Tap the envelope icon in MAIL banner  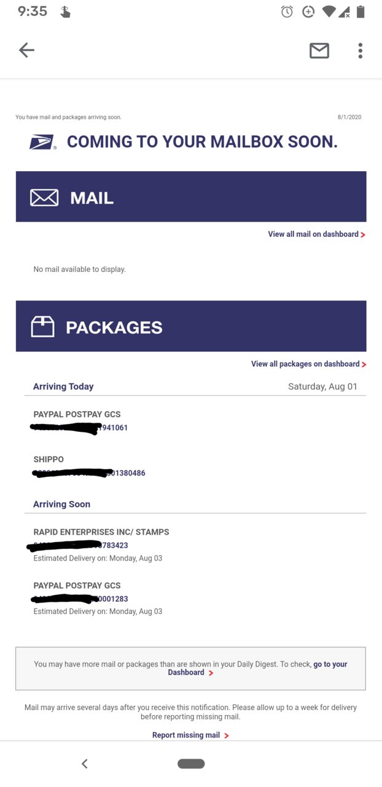pos(44,198)
